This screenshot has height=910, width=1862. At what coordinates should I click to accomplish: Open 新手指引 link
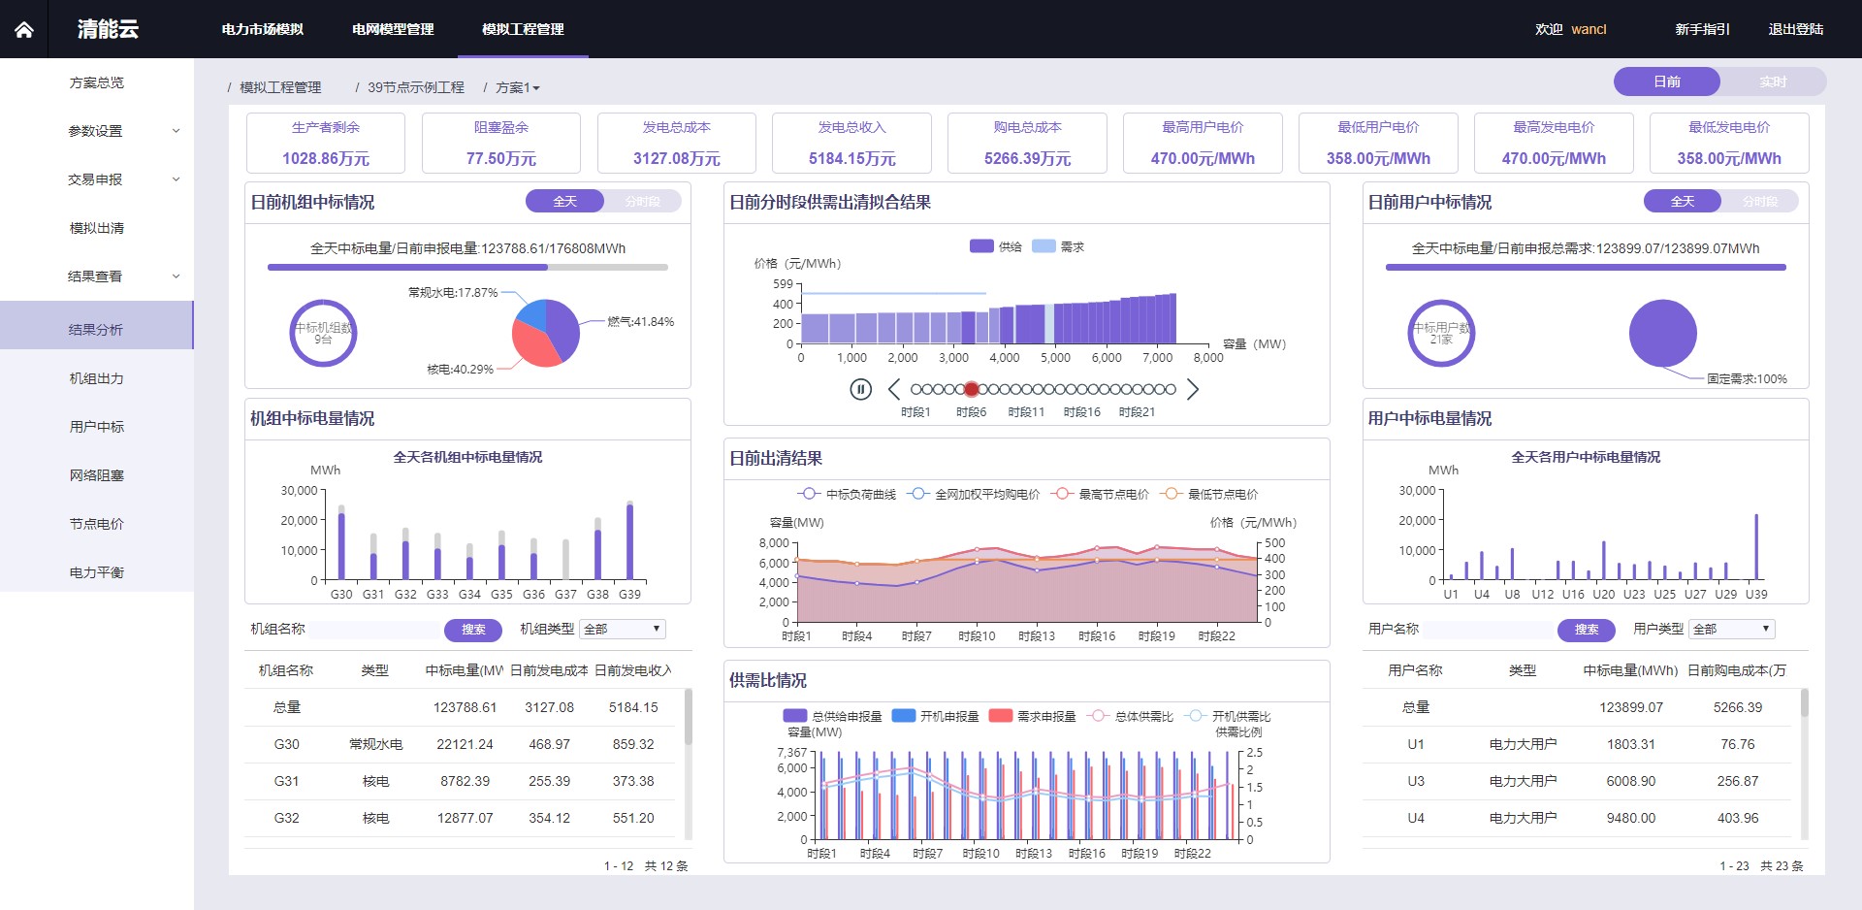pyautogui.click(x=1702, y=29)
